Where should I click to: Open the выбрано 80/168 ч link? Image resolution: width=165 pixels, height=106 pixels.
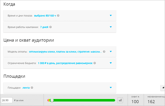45,16
